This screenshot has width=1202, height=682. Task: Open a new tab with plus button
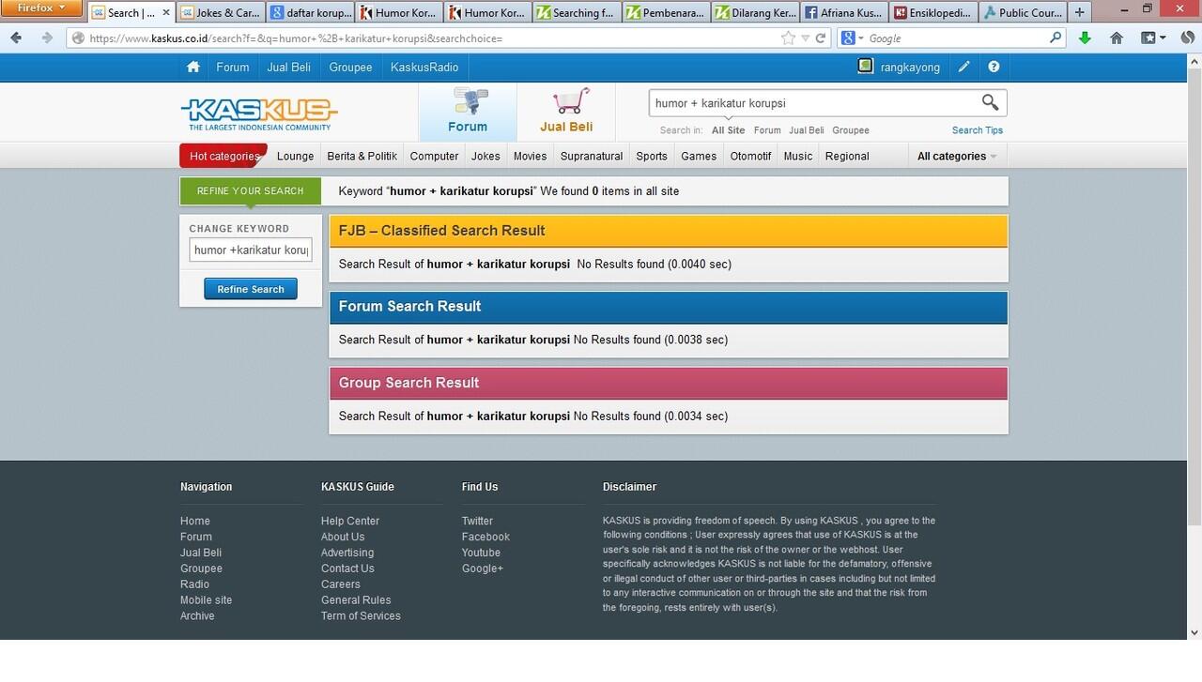[1080, 12]
